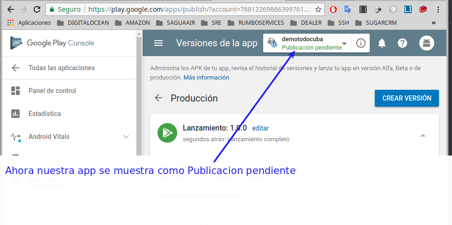
Task: Open the SUGARCRM bookmarks folder
Action: coord(376,22)
